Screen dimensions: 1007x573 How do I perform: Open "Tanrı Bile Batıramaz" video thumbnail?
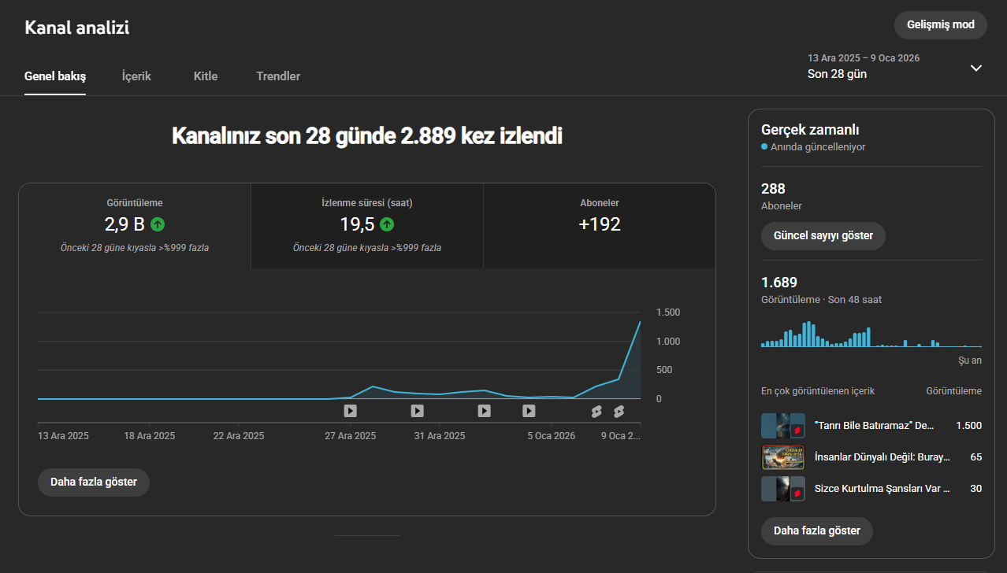pyautogui.click(x=783, y=426)
